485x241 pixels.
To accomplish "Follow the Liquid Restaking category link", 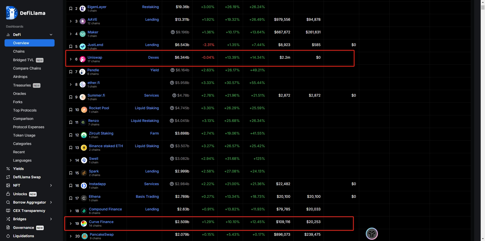I will [x=145, y=121].
